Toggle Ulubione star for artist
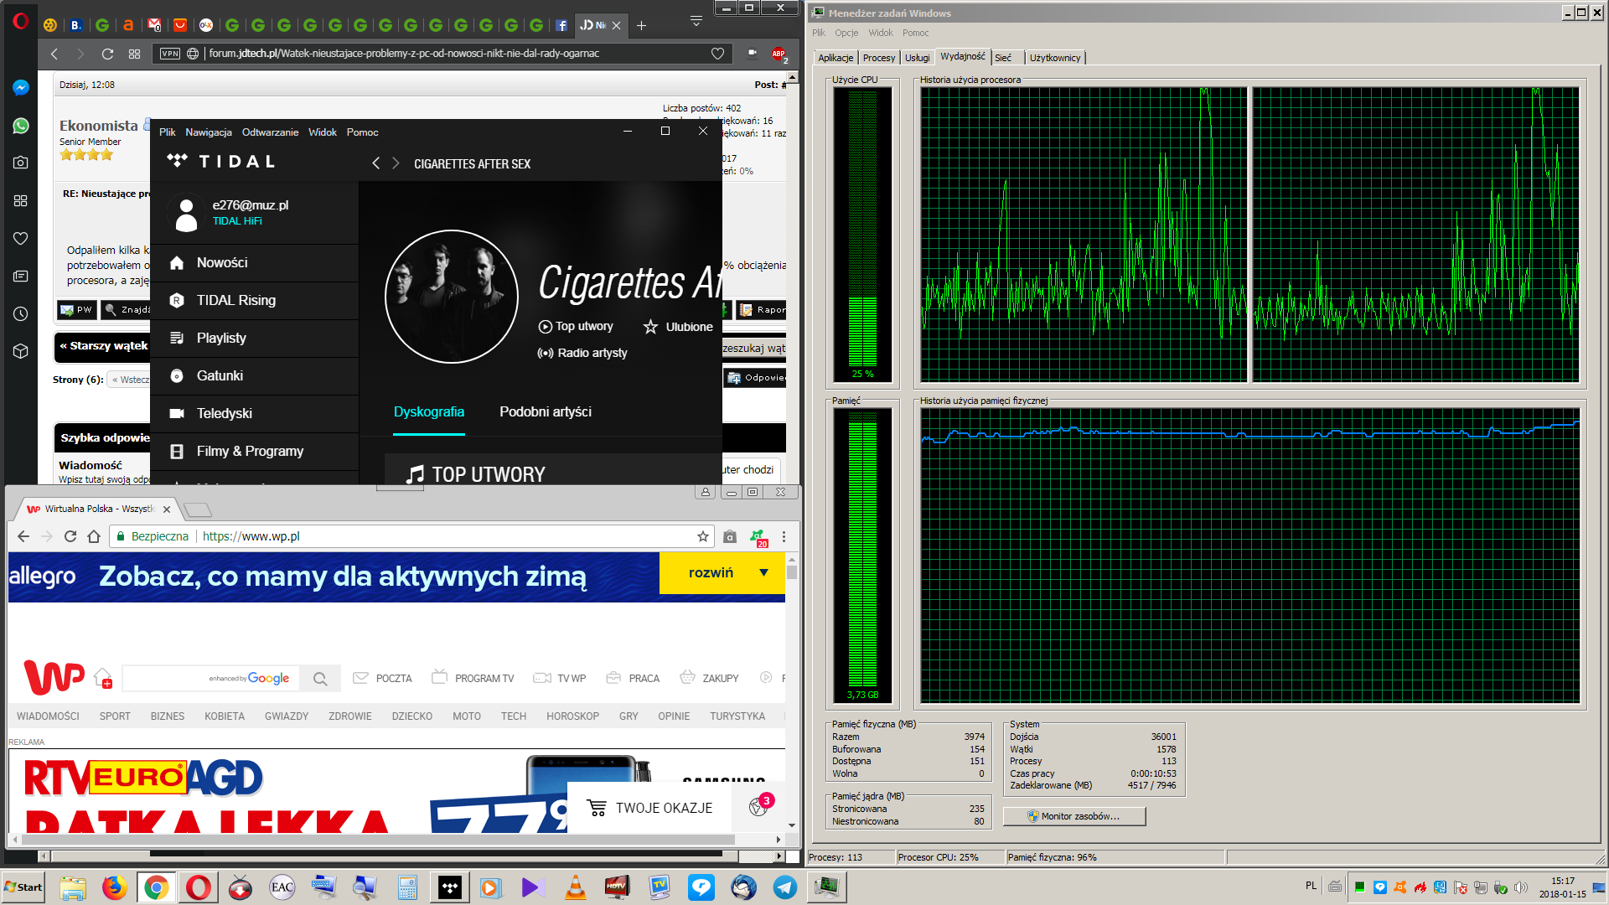The width and height of the screenshot is (1609, 905). pos(650,327)
